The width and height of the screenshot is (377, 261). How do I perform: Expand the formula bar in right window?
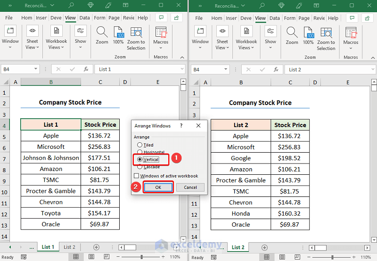pos(373,69)
